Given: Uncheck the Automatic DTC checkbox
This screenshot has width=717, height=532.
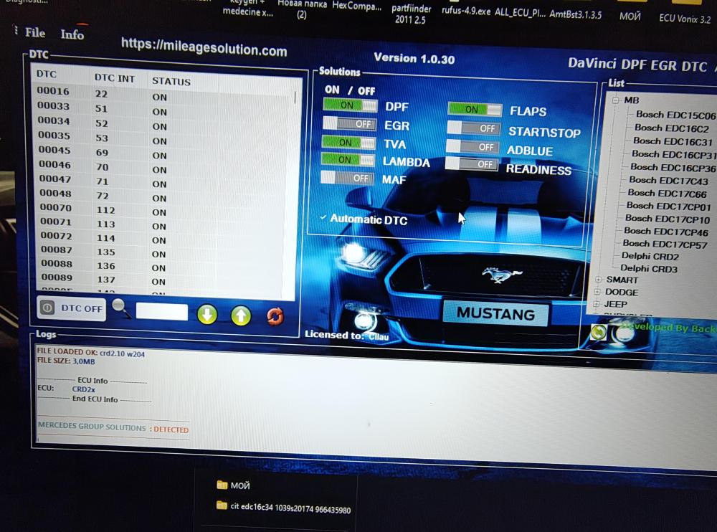Looking at the screenshot, I should pos(323,218).
